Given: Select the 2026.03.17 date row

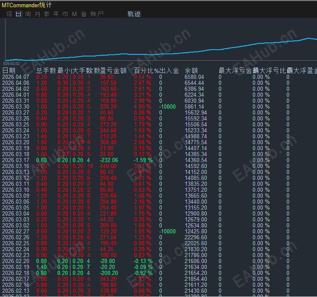Looking at the screenshot, I should [16, 160].
